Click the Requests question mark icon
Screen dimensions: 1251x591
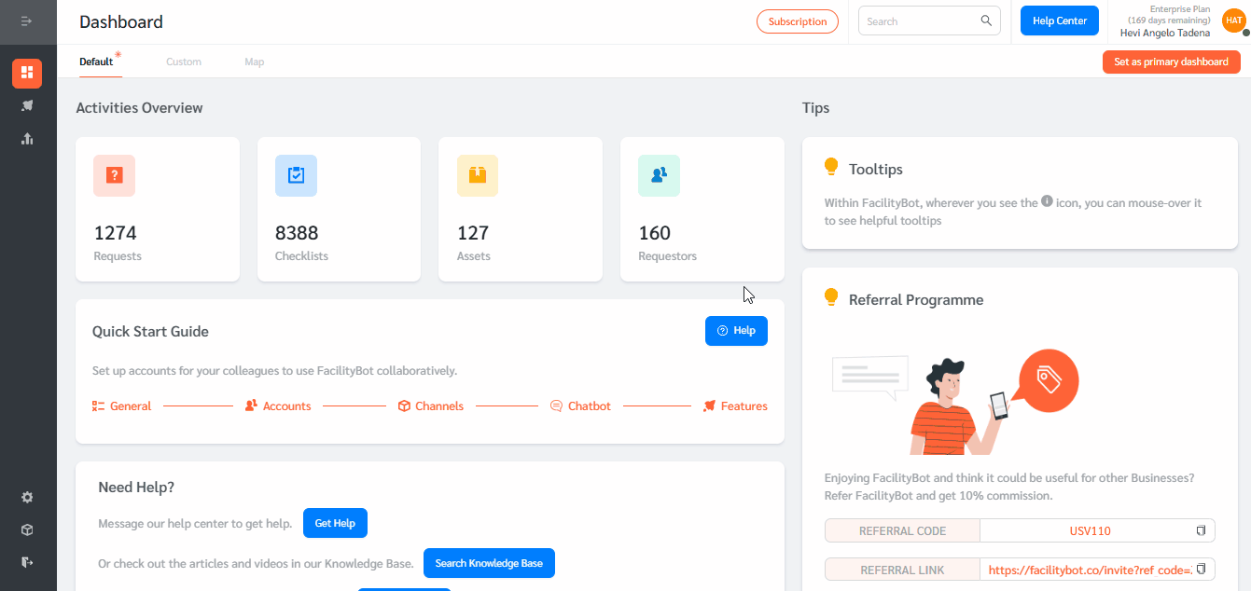[115, 175]
